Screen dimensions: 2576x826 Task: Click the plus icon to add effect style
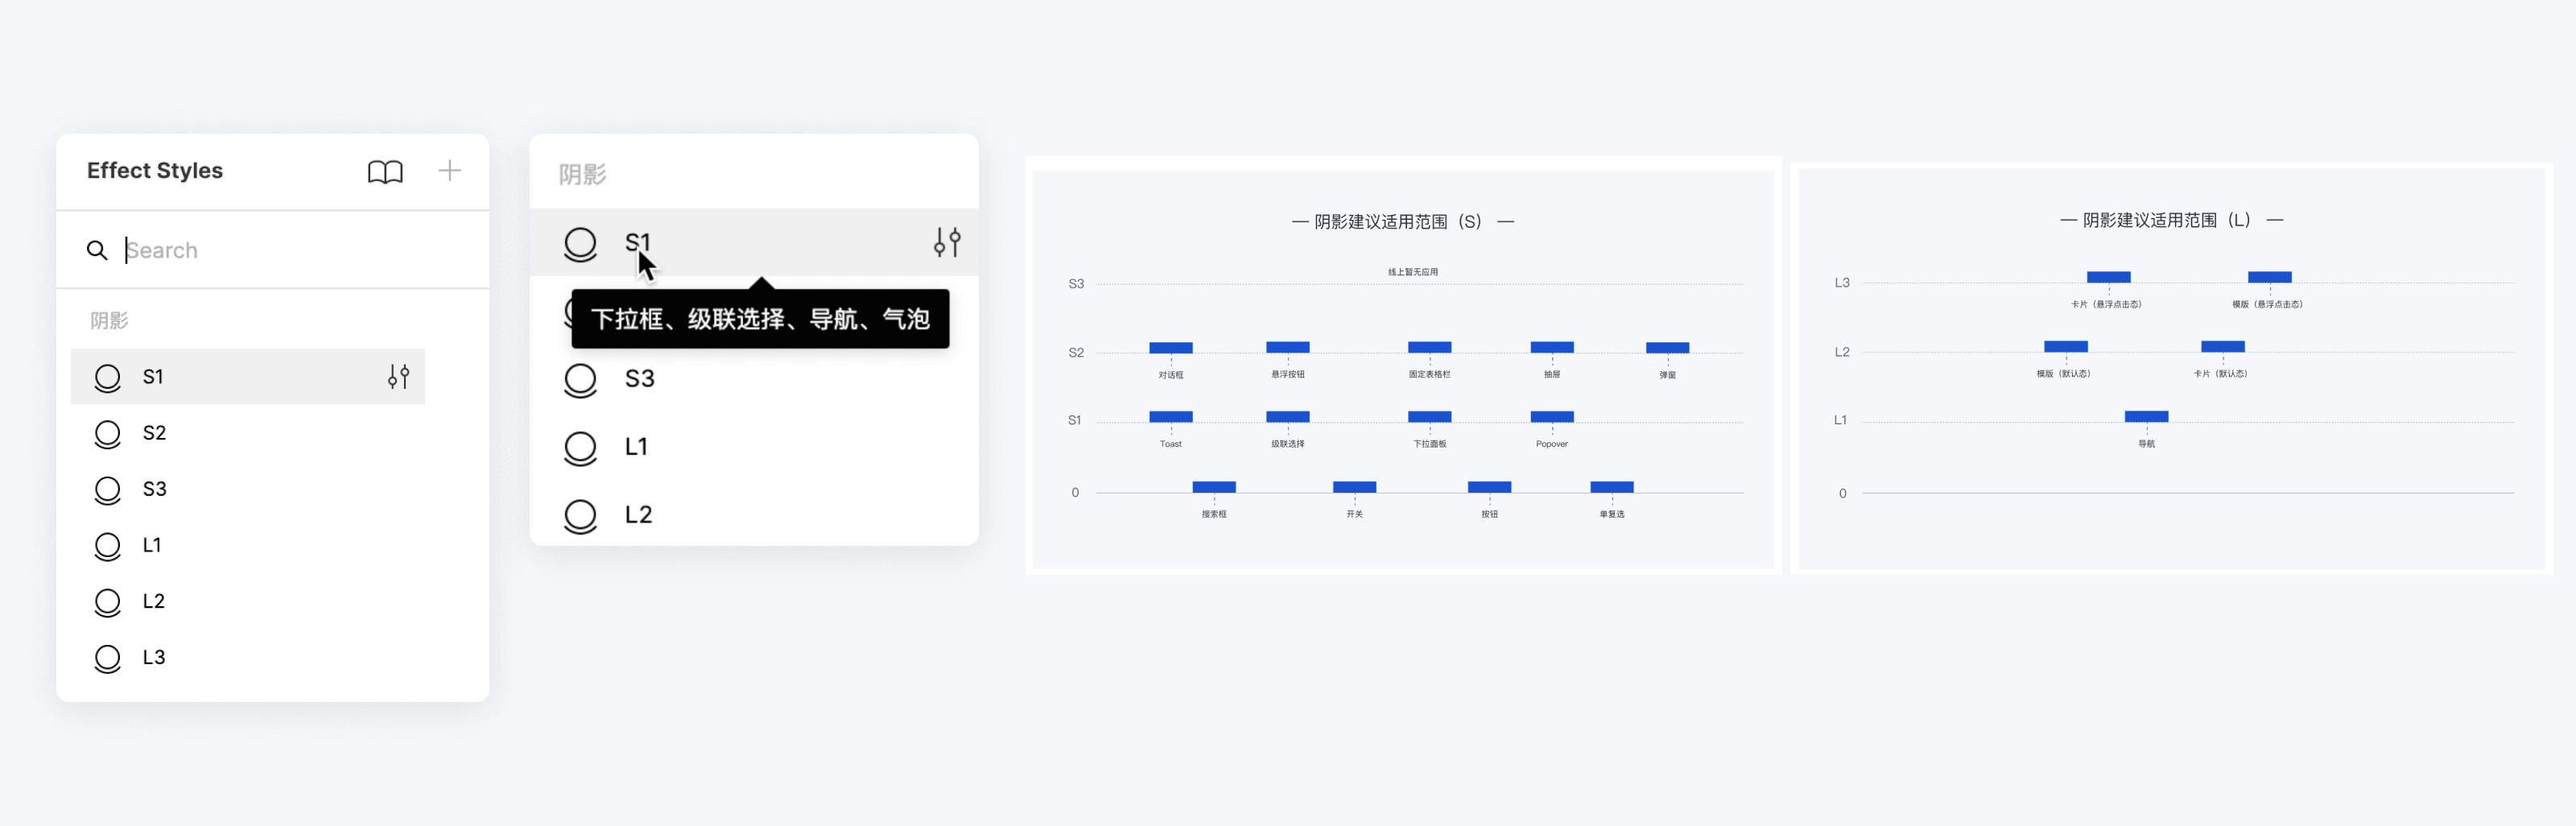[450, 171]
